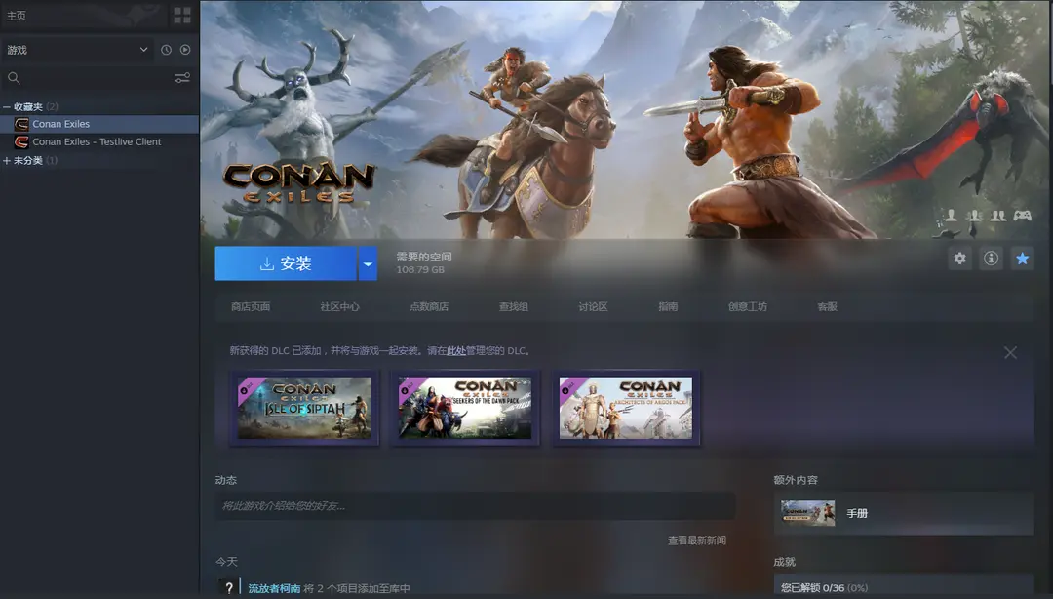
Task: Click the recent activity clock icon
Action: coord(166,50)
